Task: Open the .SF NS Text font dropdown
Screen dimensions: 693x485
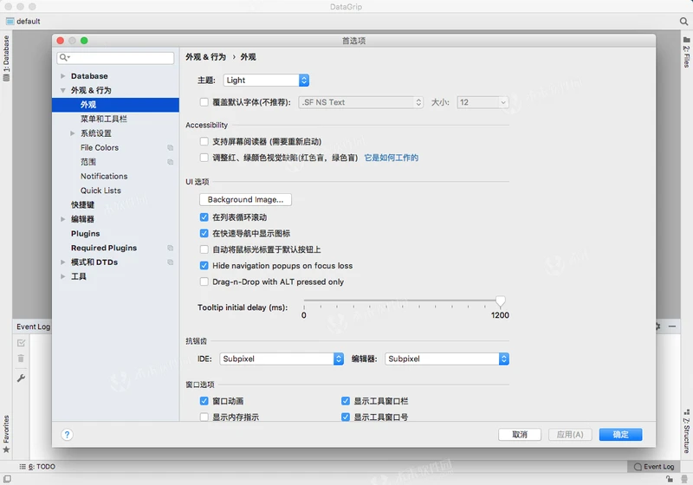Action: (x=360, y=102)
